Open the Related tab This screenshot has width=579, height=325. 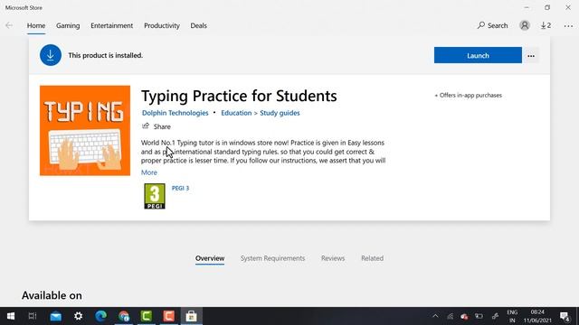pyautogui.click(x=372, y=258)
